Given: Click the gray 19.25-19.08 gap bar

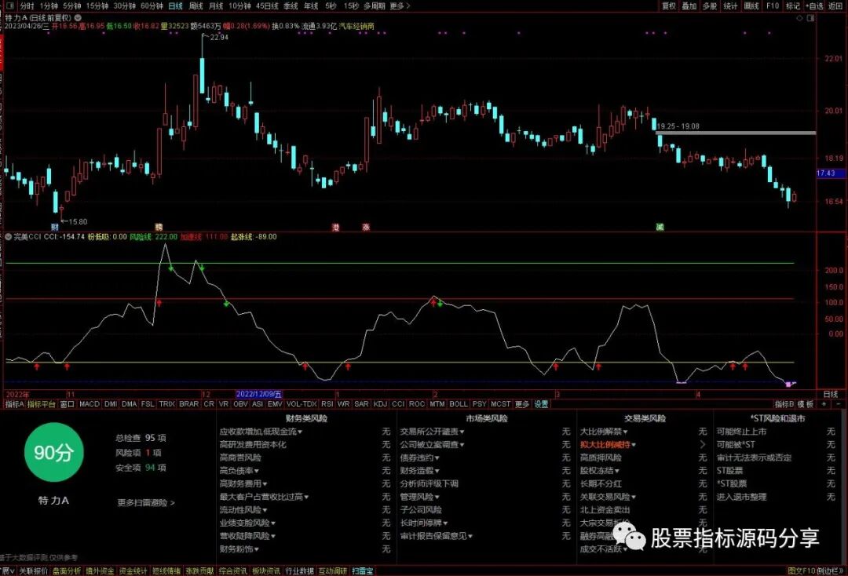Looking at the screenshot, I should pyautogui.click(x=735, y=133).
